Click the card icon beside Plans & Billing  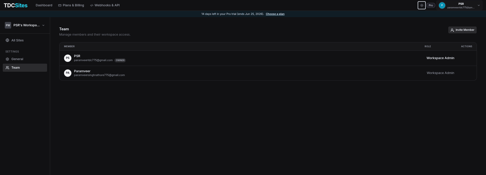[60, 5]
